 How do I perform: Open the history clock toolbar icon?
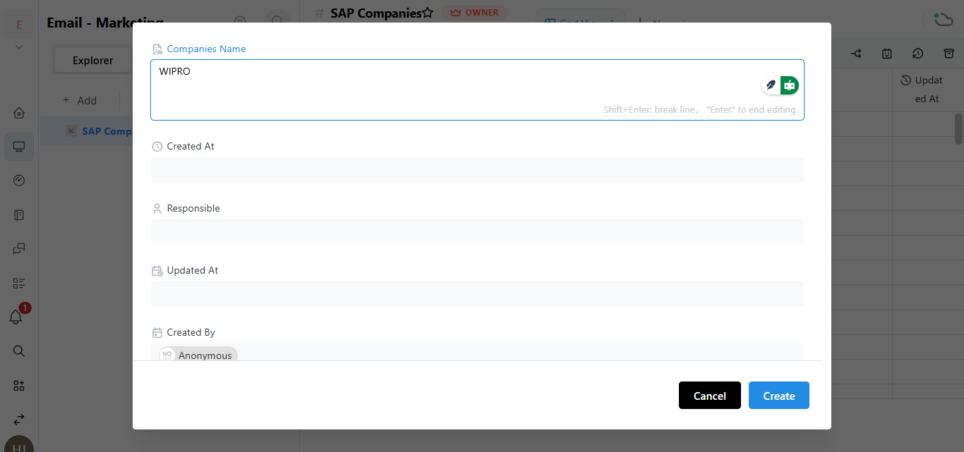917,54
